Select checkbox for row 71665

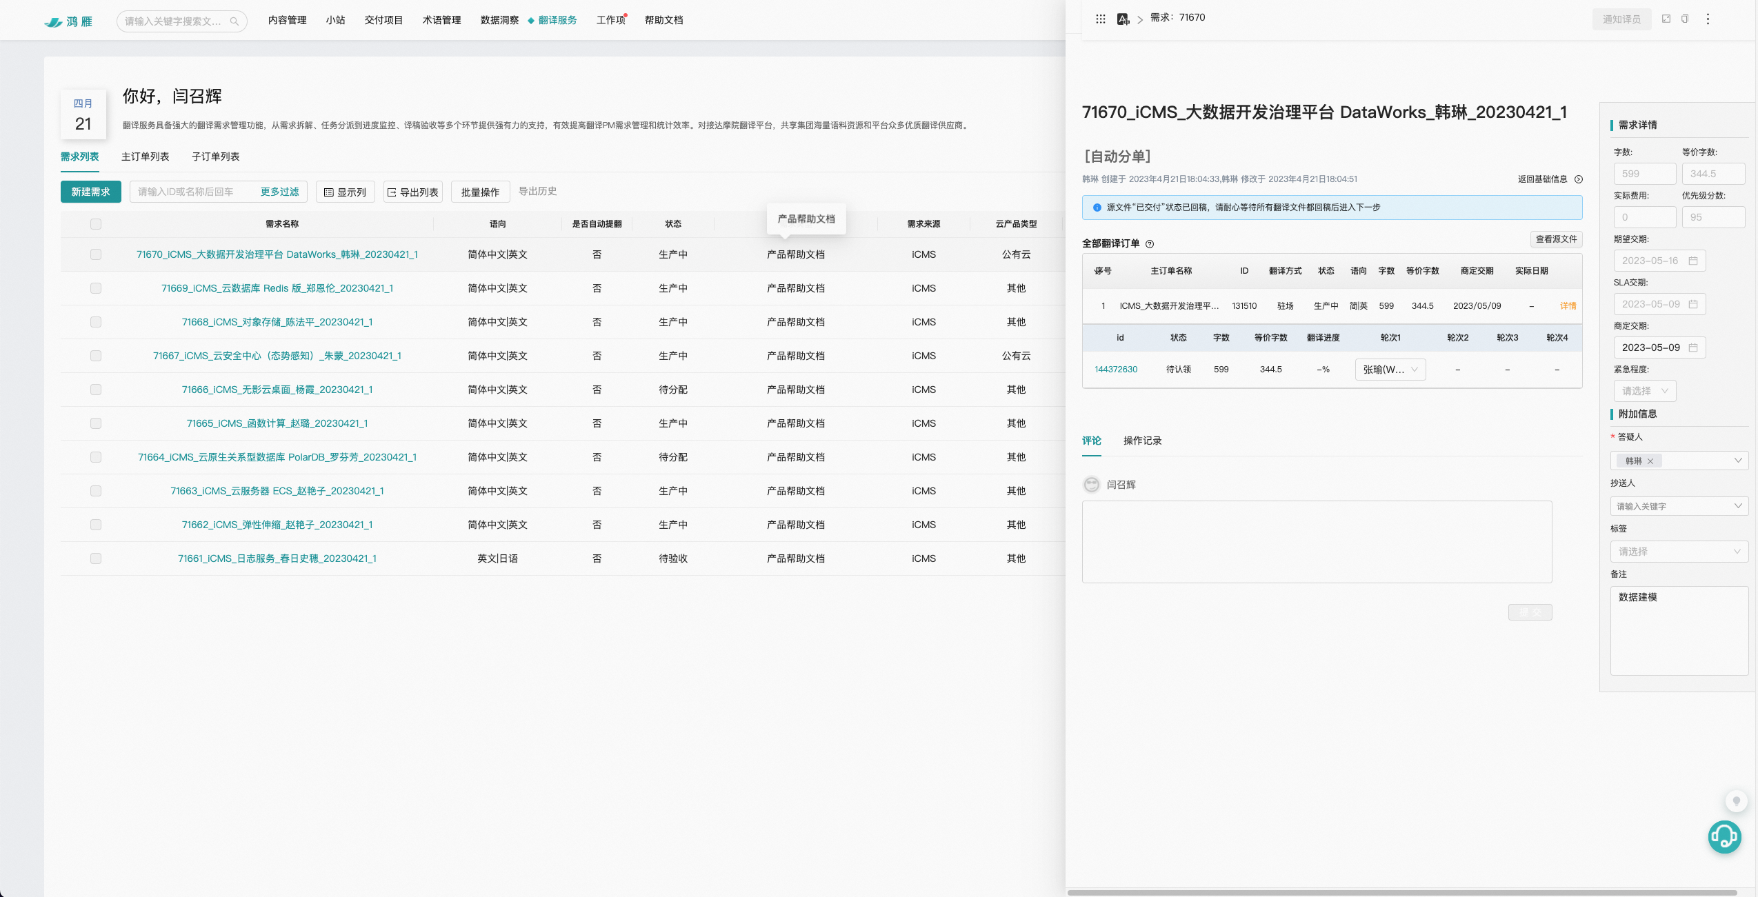click(96, 423)
